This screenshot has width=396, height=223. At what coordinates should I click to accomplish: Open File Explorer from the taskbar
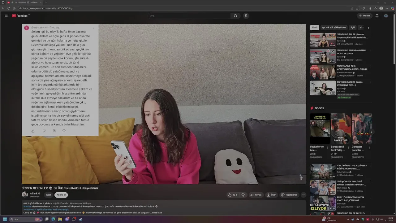coord(60,219)
